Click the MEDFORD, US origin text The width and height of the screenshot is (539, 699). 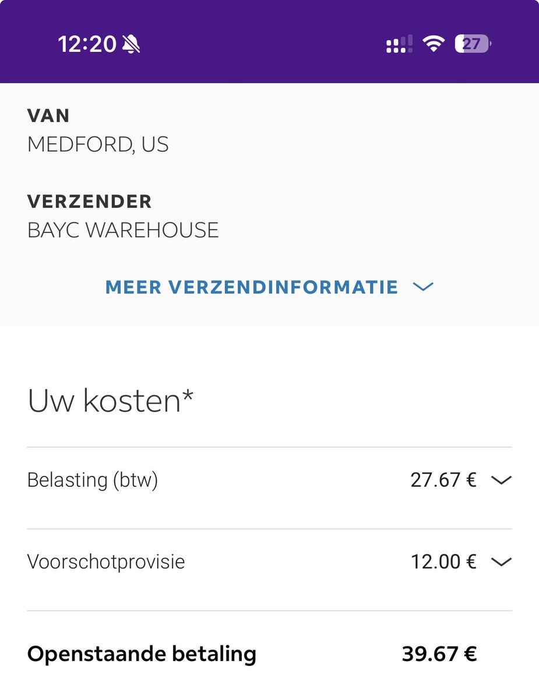[x=98, y=144]
